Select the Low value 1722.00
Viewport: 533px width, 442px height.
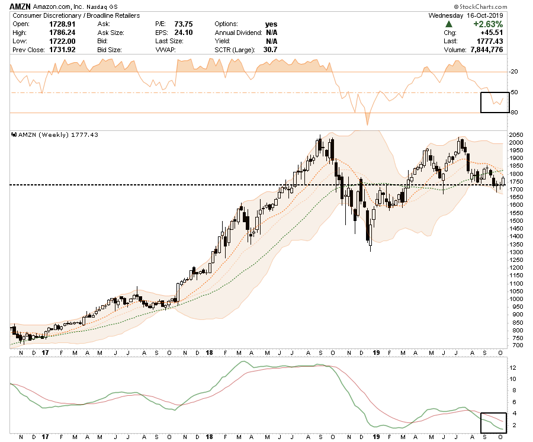tap(62, 41)
